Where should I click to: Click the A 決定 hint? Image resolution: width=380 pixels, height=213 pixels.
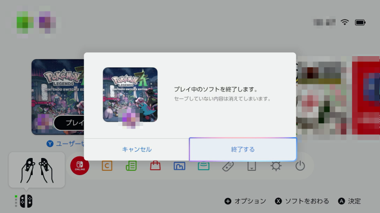click(x=349, y=201)
